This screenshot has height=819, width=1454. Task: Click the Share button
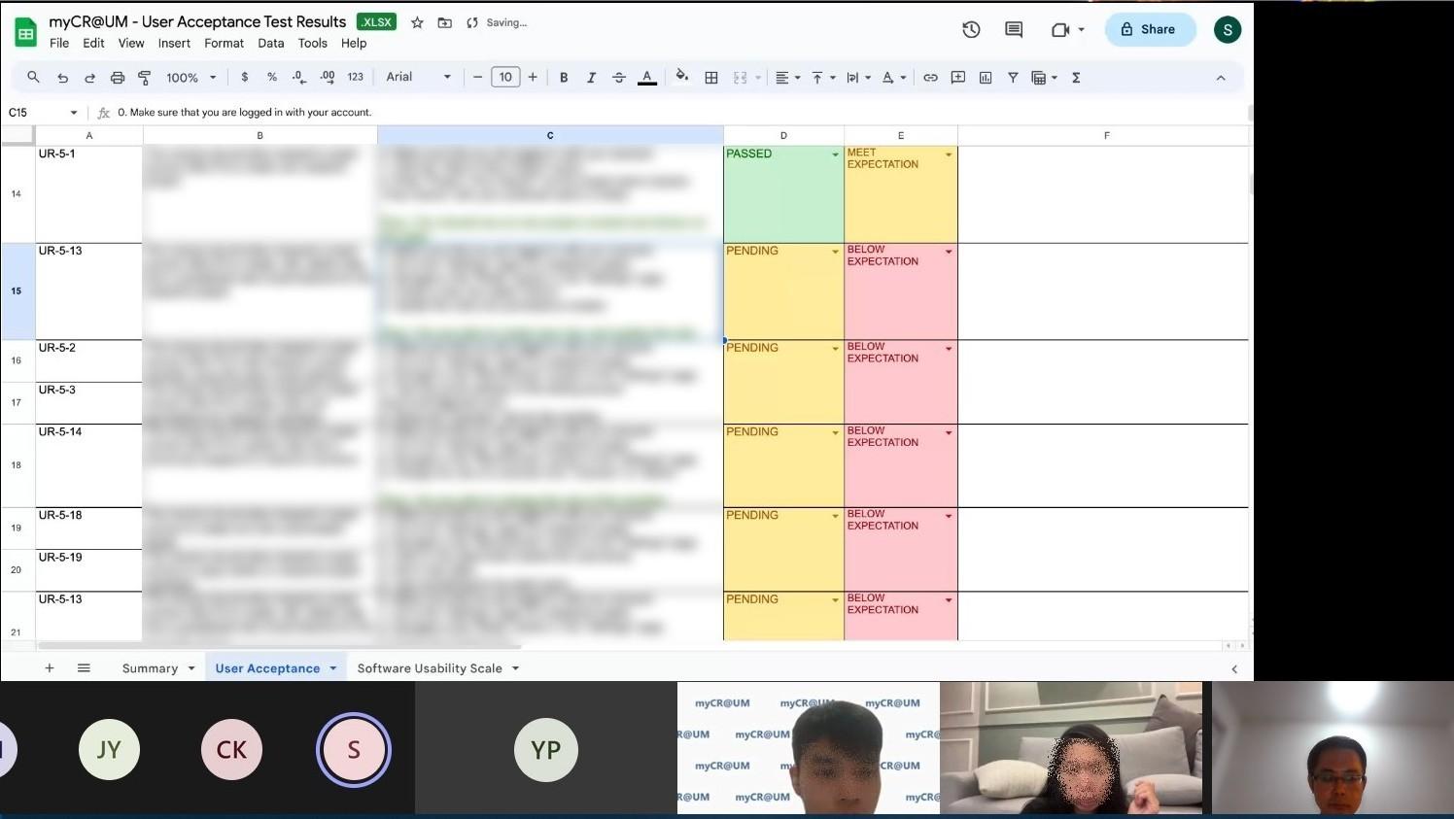pyautogui.click(x=1150, y=29)
